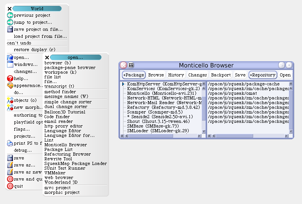The width and height of the screenshot is (302, 204).
Task: Collapse the Monticello Browser window
Action: pos(289,66)
